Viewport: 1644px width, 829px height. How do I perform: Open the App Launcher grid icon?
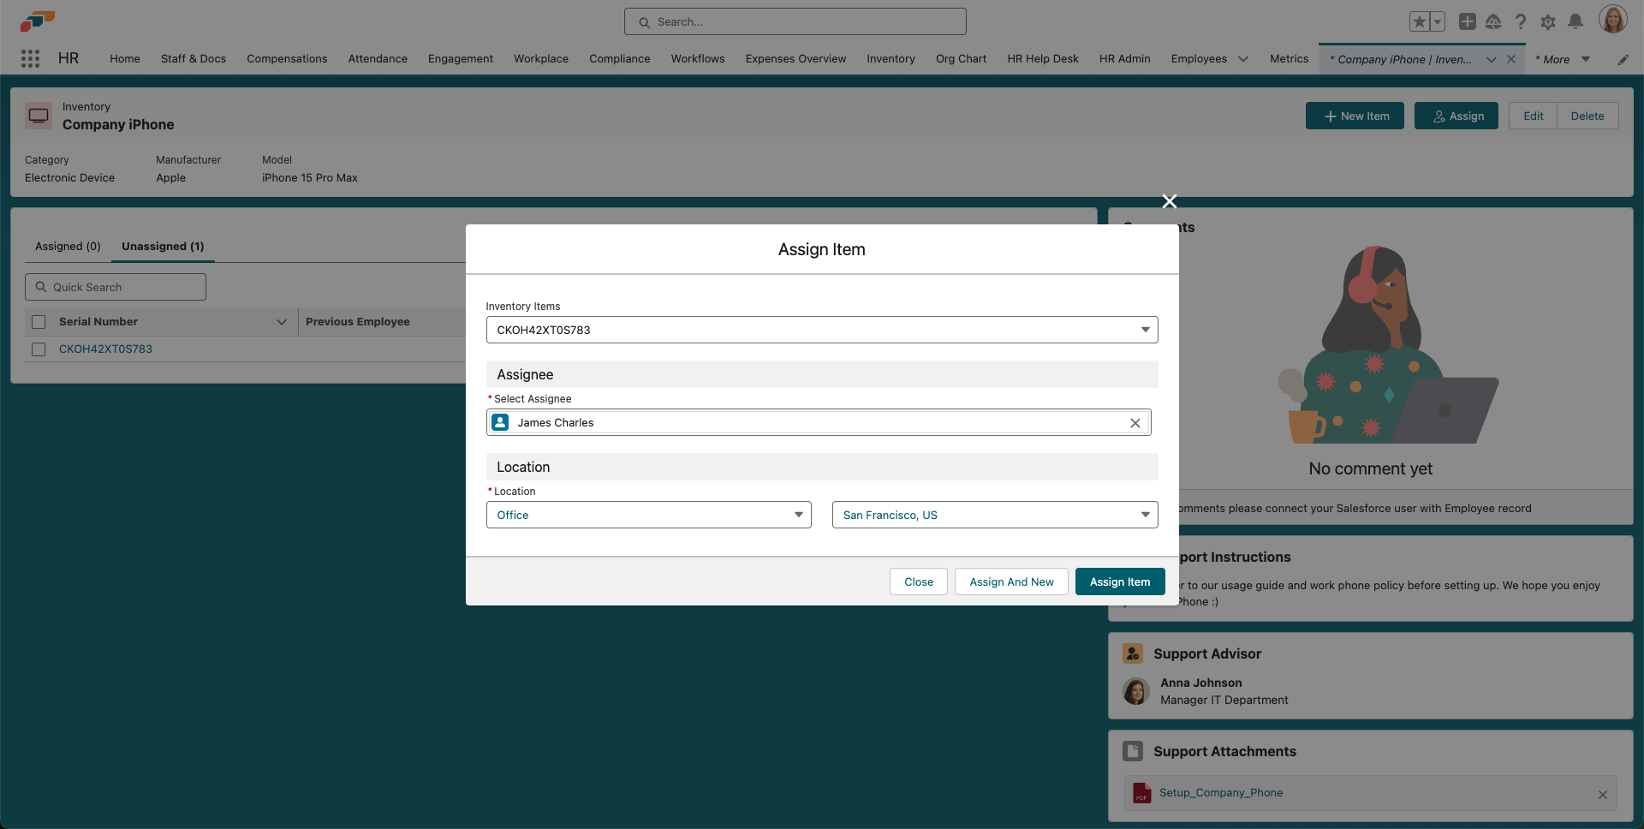(x=31, y=58)
